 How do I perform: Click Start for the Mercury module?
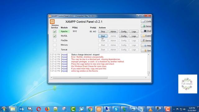pyautogui.click(x=103, y=45)
